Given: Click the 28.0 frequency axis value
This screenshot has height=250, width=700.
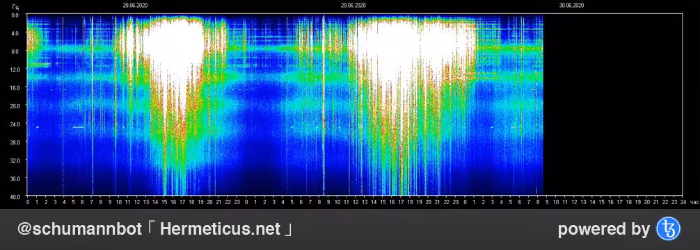Looking at the screenshot, I should pos(15,142).
